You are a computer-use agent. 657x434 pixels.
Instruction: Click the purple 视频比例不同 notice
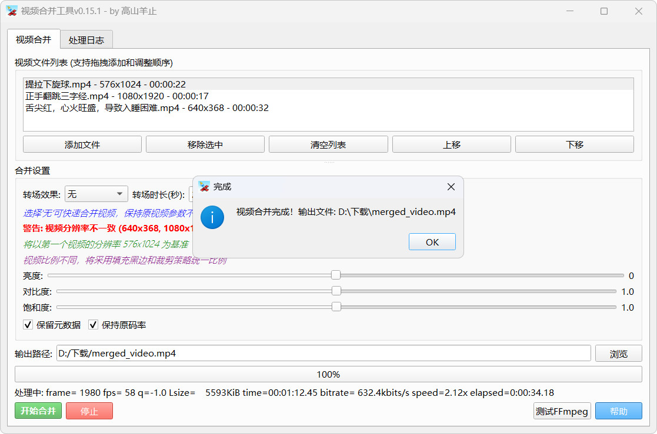[125, 260]
